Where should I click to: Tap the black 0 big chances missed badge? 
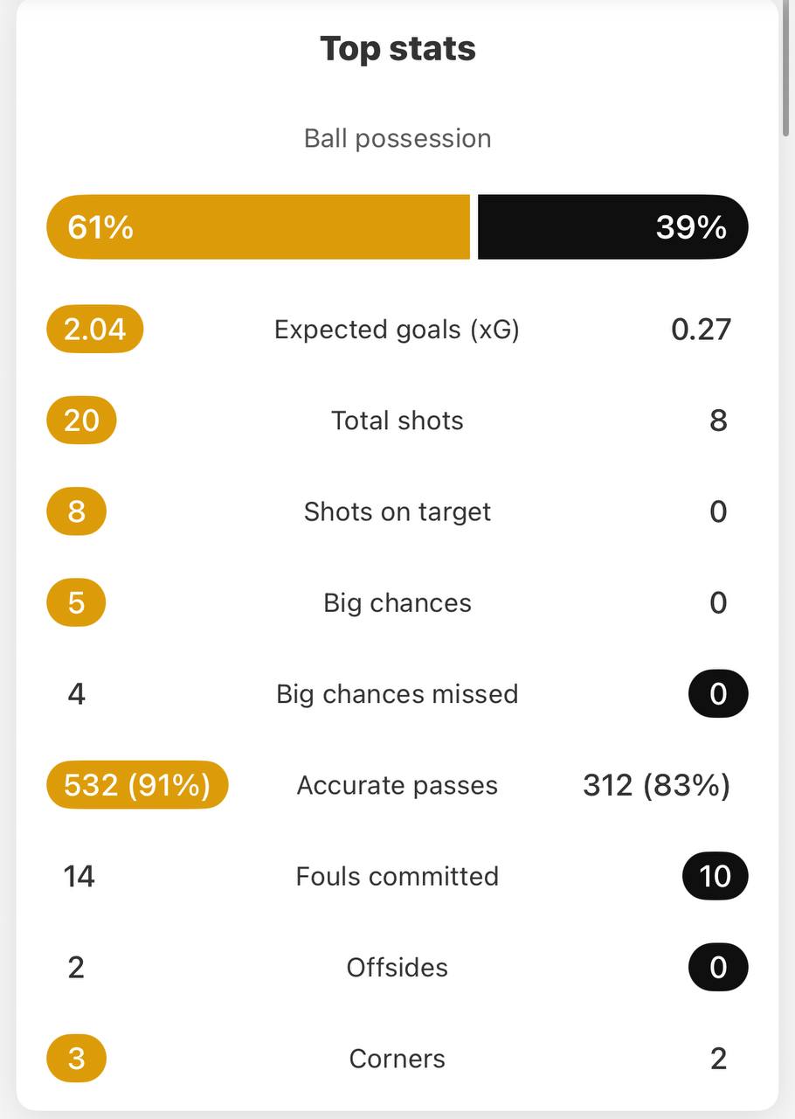point(718,694)
